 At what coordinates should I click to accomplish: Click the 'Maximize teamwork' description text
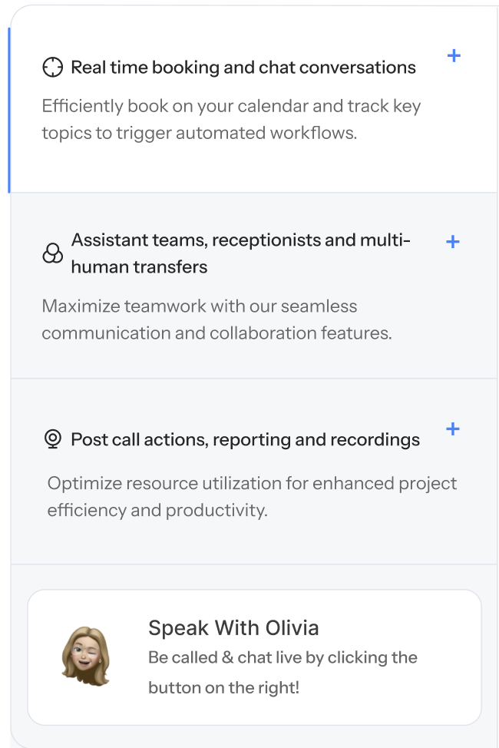216,319
